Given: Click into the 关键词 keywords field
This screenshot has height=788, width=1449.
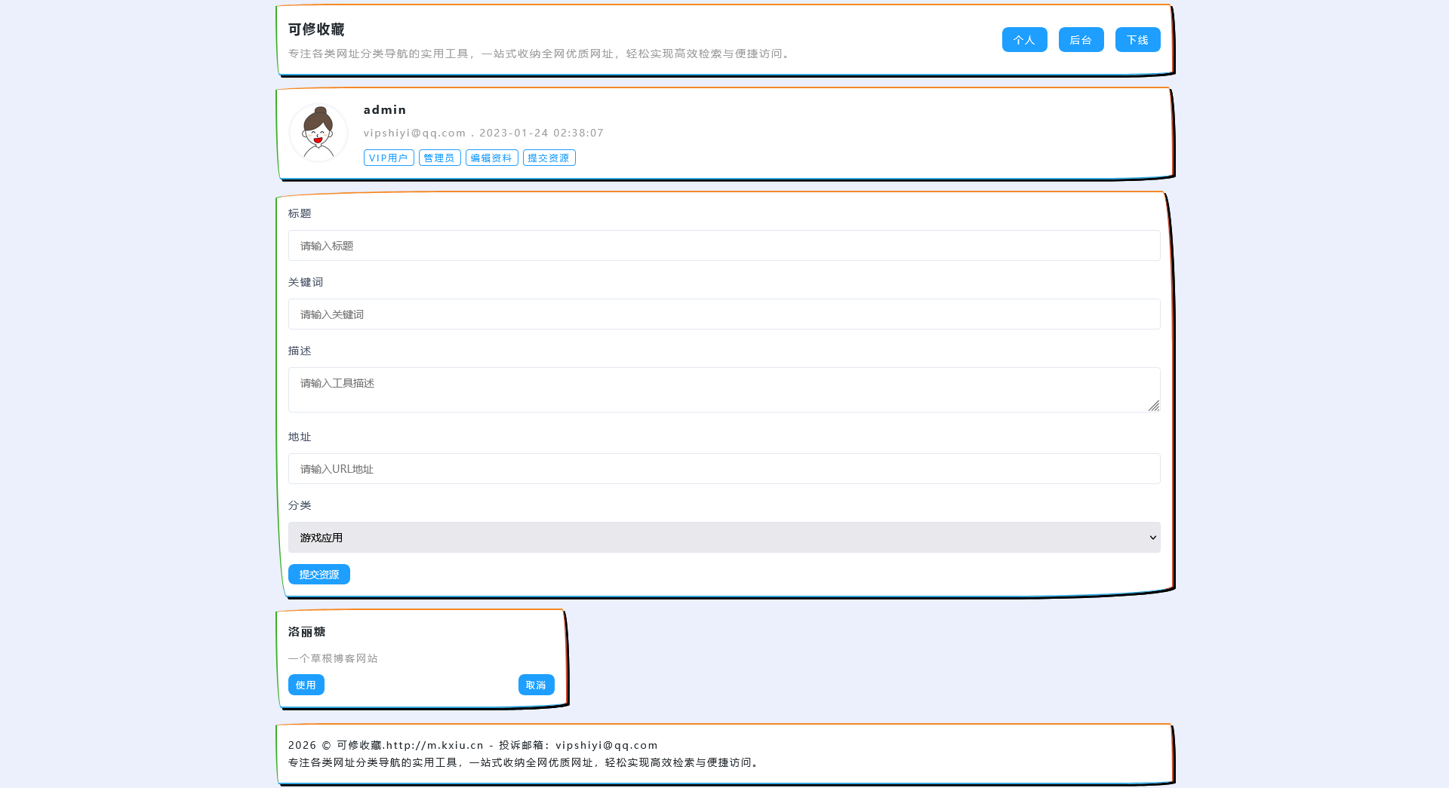Looking at the screenshot, I should point(724,314).
